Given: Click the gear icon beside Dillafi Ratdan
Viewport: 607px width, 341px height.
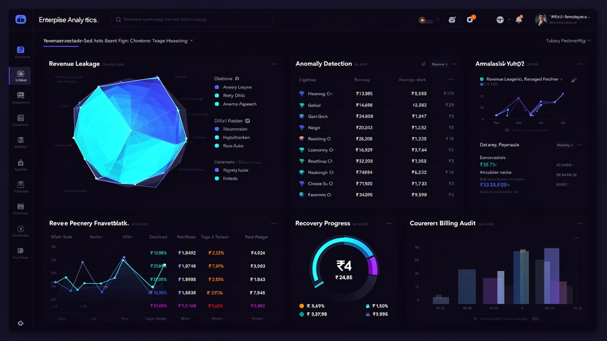Looking at the screenshot, I should tap(248, 121).
